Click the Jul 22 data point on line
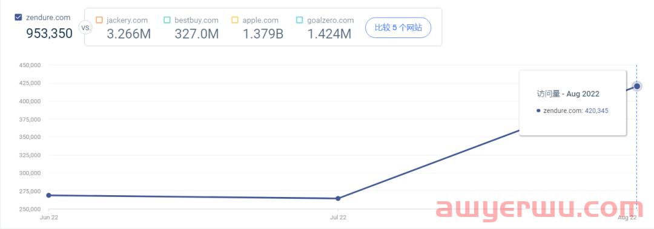654x229 pixels. tap(338, 199)
